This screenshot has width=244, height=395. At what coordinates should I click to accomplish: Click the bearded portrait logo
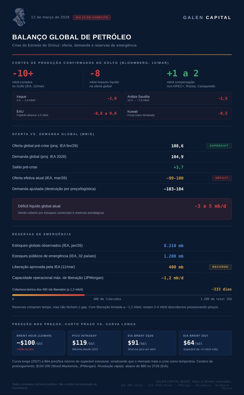[x=19, y=17]
